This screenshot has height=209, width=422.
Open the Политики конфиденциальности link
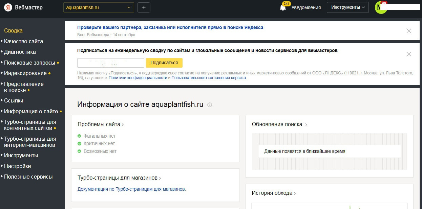coord(138,78)
